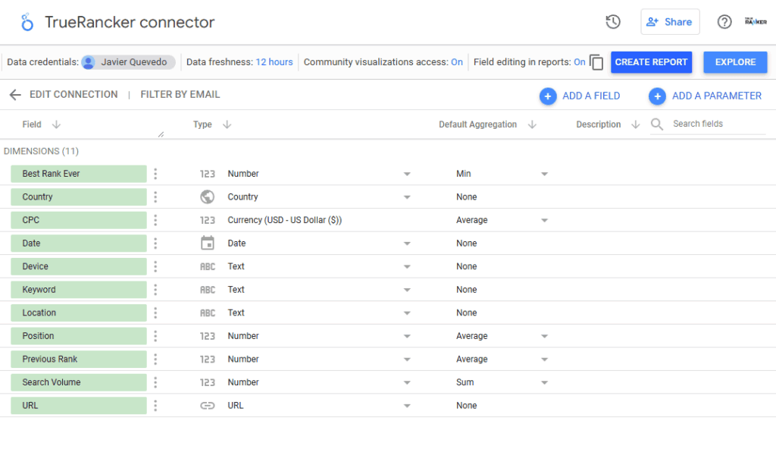Viewport: 776px width, 465px height.
Task: Open options menu for Country field
Action: click(155, 197)
